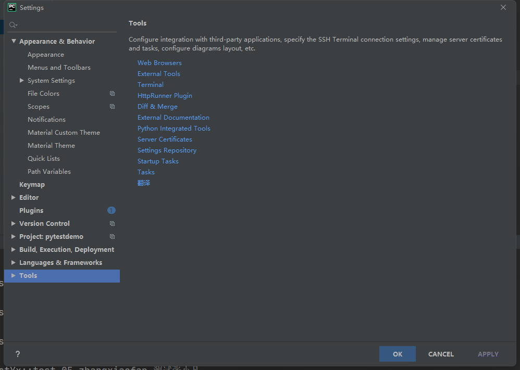This screenshot has height=370, width=520.
Task: Expand Languages & Frameworks arrow
Action: (13, 262)
